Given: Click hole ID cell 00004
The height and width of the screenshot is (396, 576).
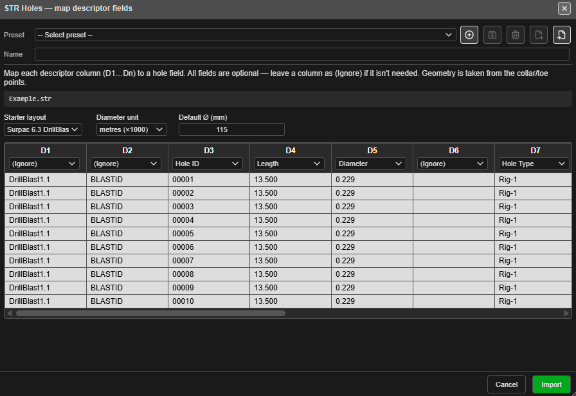Looking at the screenshot, I should 209,220.
